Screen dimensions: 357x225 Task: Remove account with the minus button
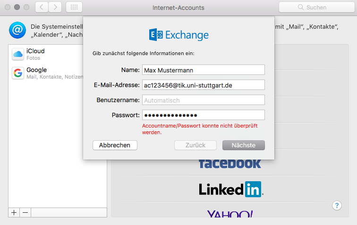(25, 212)
